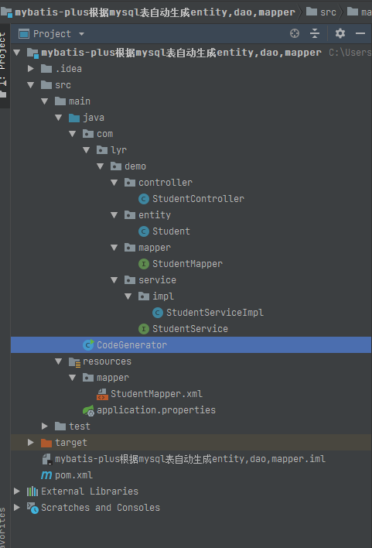
Task: Click the StudentMapper interface icon
Action: tap(144, 264)
